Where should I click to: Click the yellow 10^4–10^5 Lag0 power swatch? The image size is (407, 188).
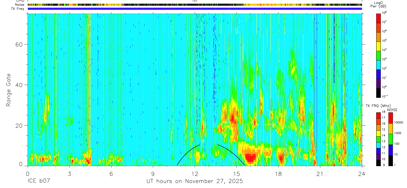point(378,45)
